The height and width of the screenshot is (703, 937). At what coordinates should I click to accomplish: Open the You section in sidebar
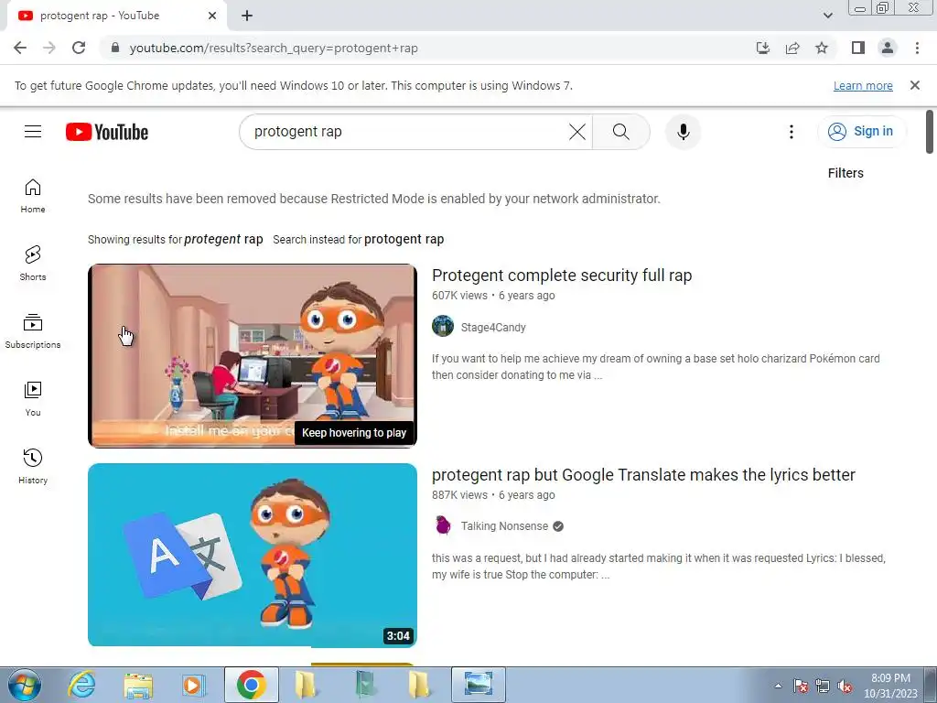(x=33, y=399)
